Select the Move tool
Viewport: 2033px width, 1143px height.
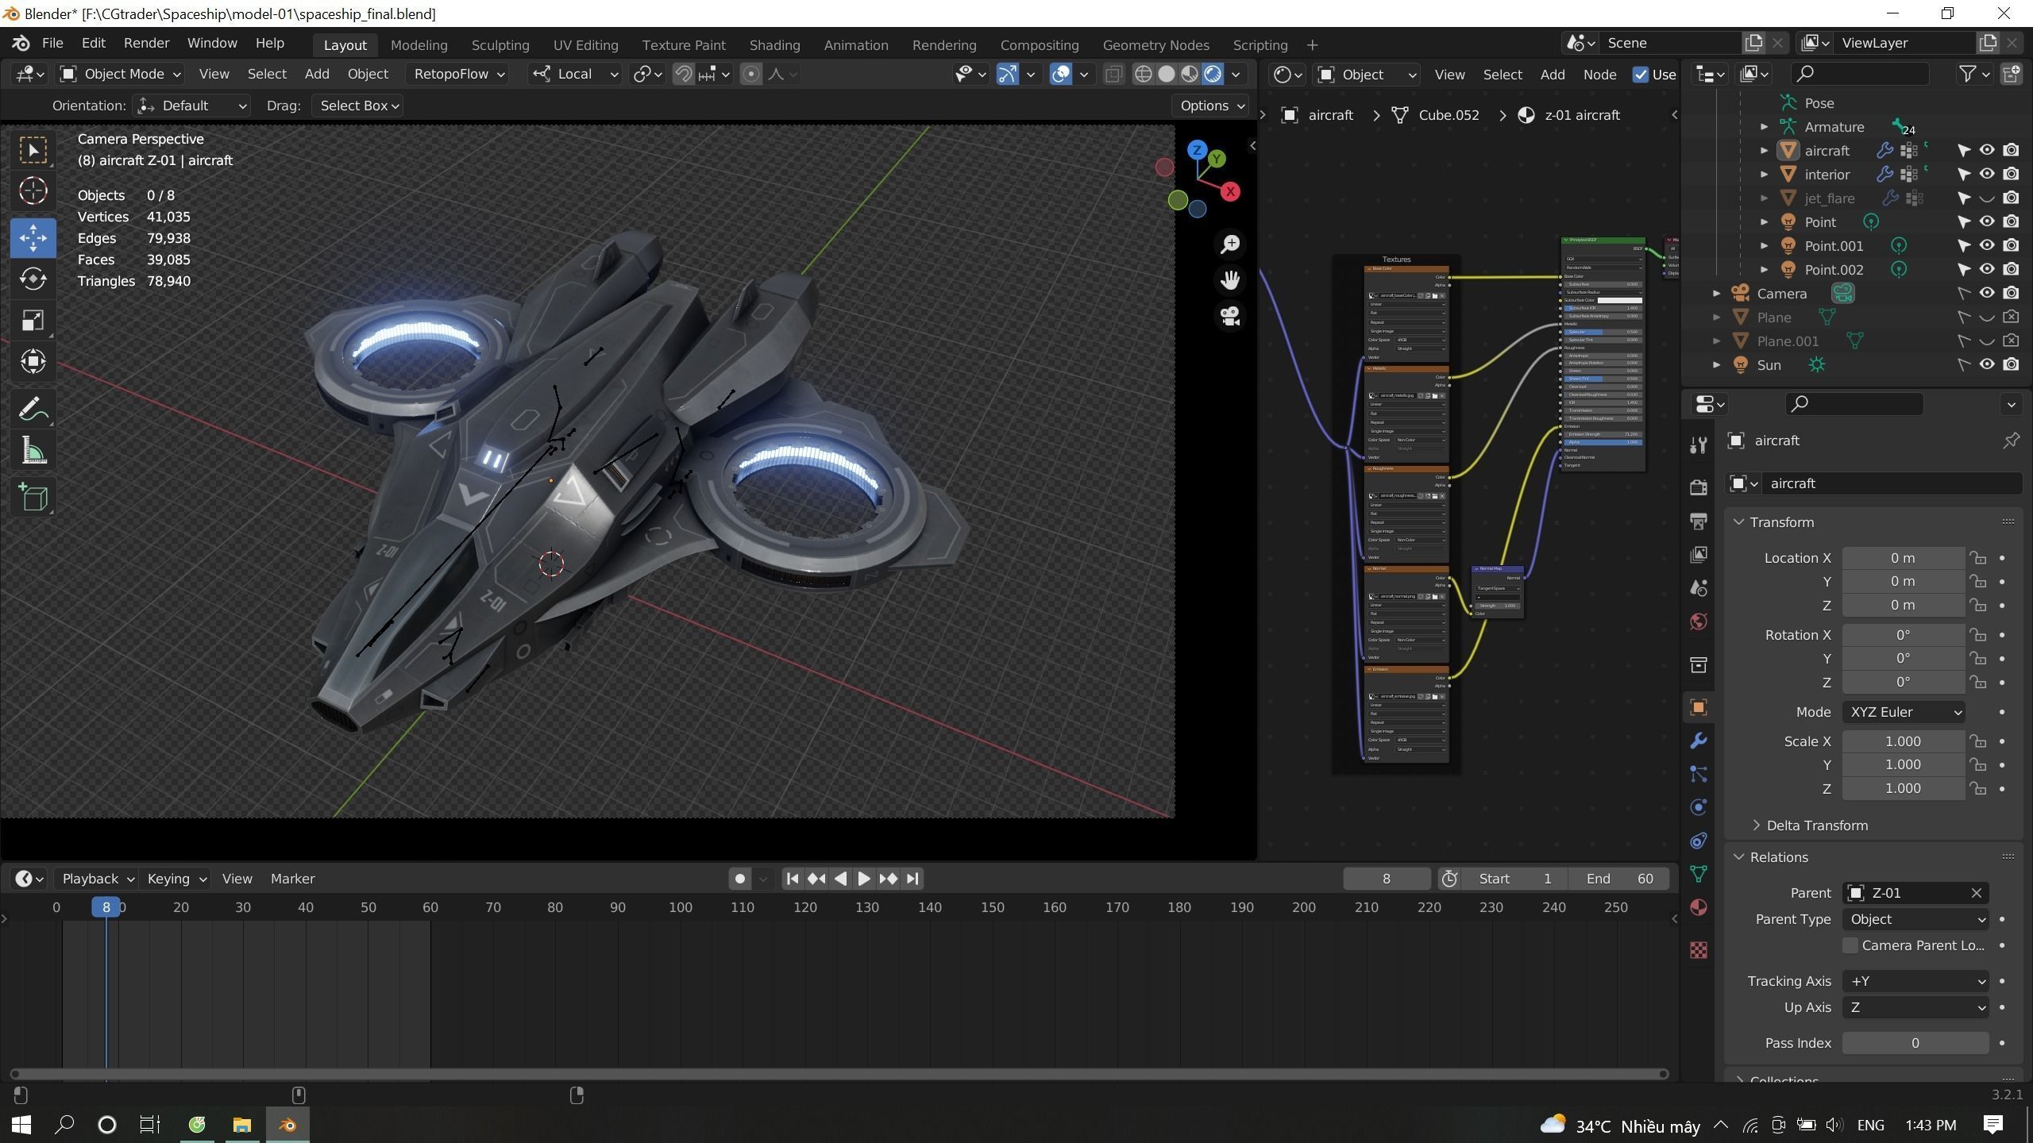click(x=33, y=238)
